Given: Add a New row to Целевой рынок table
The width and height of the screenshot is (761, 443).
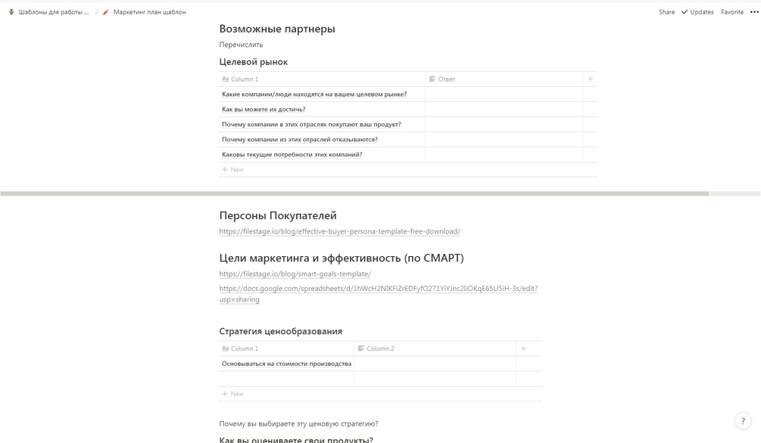Looking at the screenshot, I should tap(407, 169).
